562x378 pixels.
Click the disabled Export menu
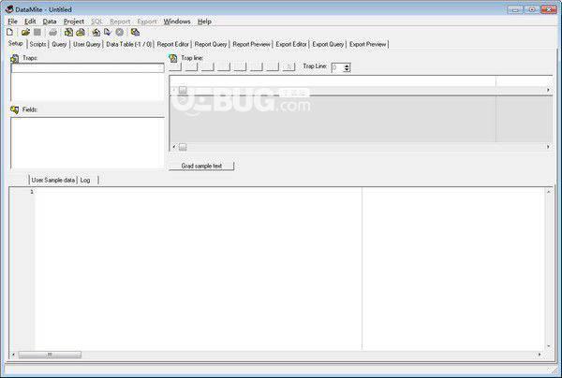147,22
